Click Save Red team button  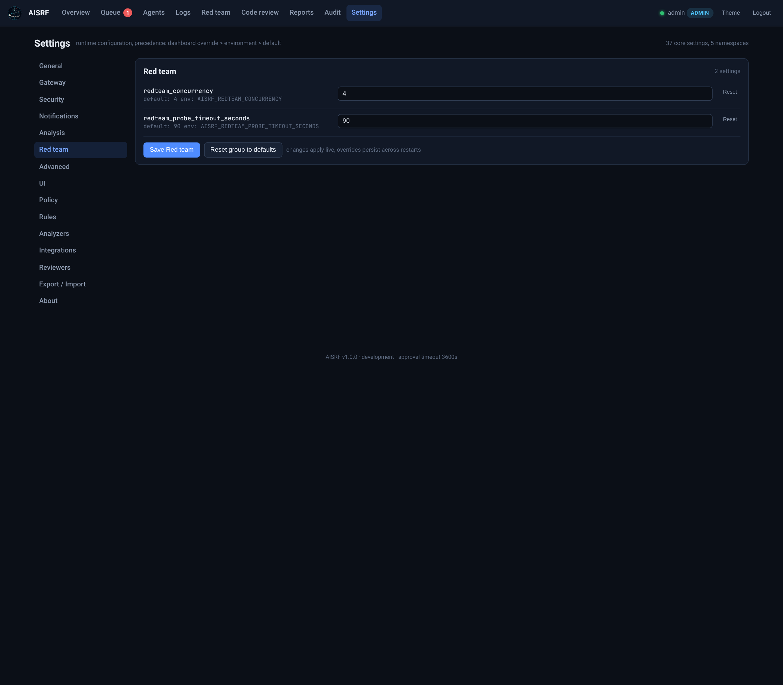pos(171,150)
